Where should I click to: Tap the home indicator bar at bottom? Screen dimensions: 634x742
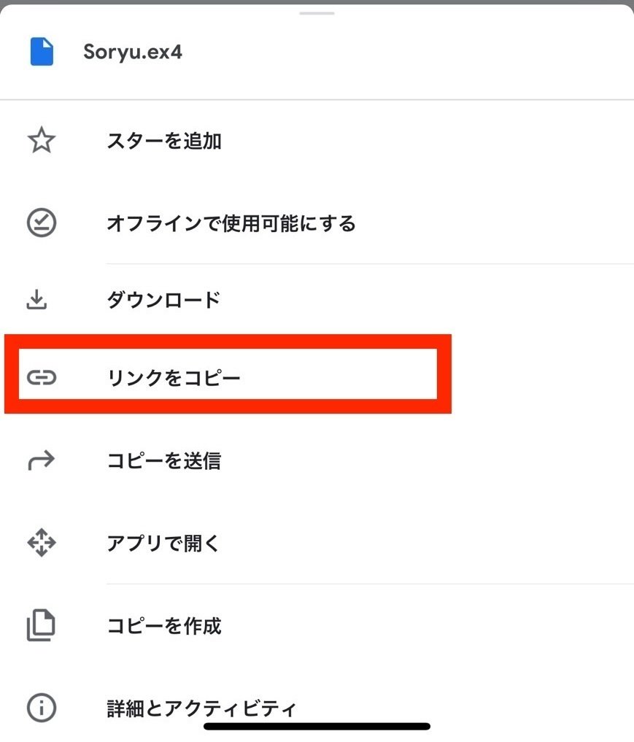(317, 726)
